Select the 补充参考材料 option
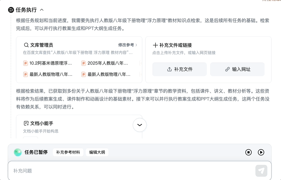 tap(68, 152)
